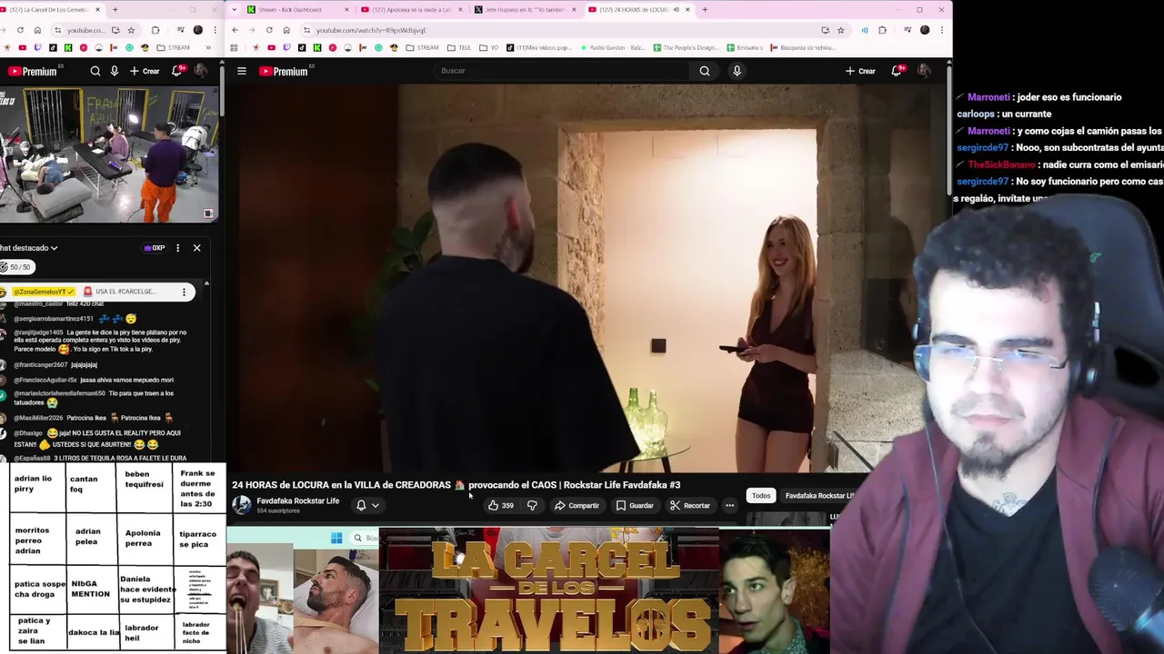Share video with Compartir button
Viewport: 1164px width, 654px height.
pyautogui.click(x=577, y=505)
